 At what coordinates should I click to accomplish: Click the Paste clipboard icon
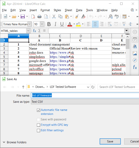(67, 16)
